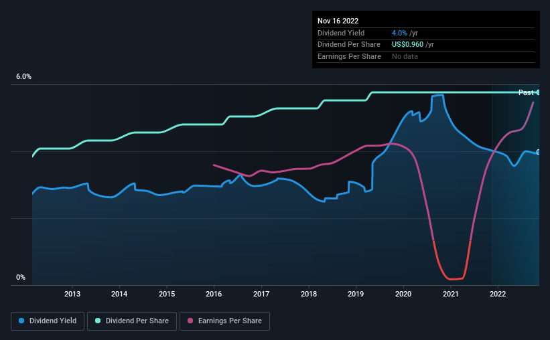Click the blue Dividend Yield end-point marker
The image size is (550, 340).
(x=538, y=152)
